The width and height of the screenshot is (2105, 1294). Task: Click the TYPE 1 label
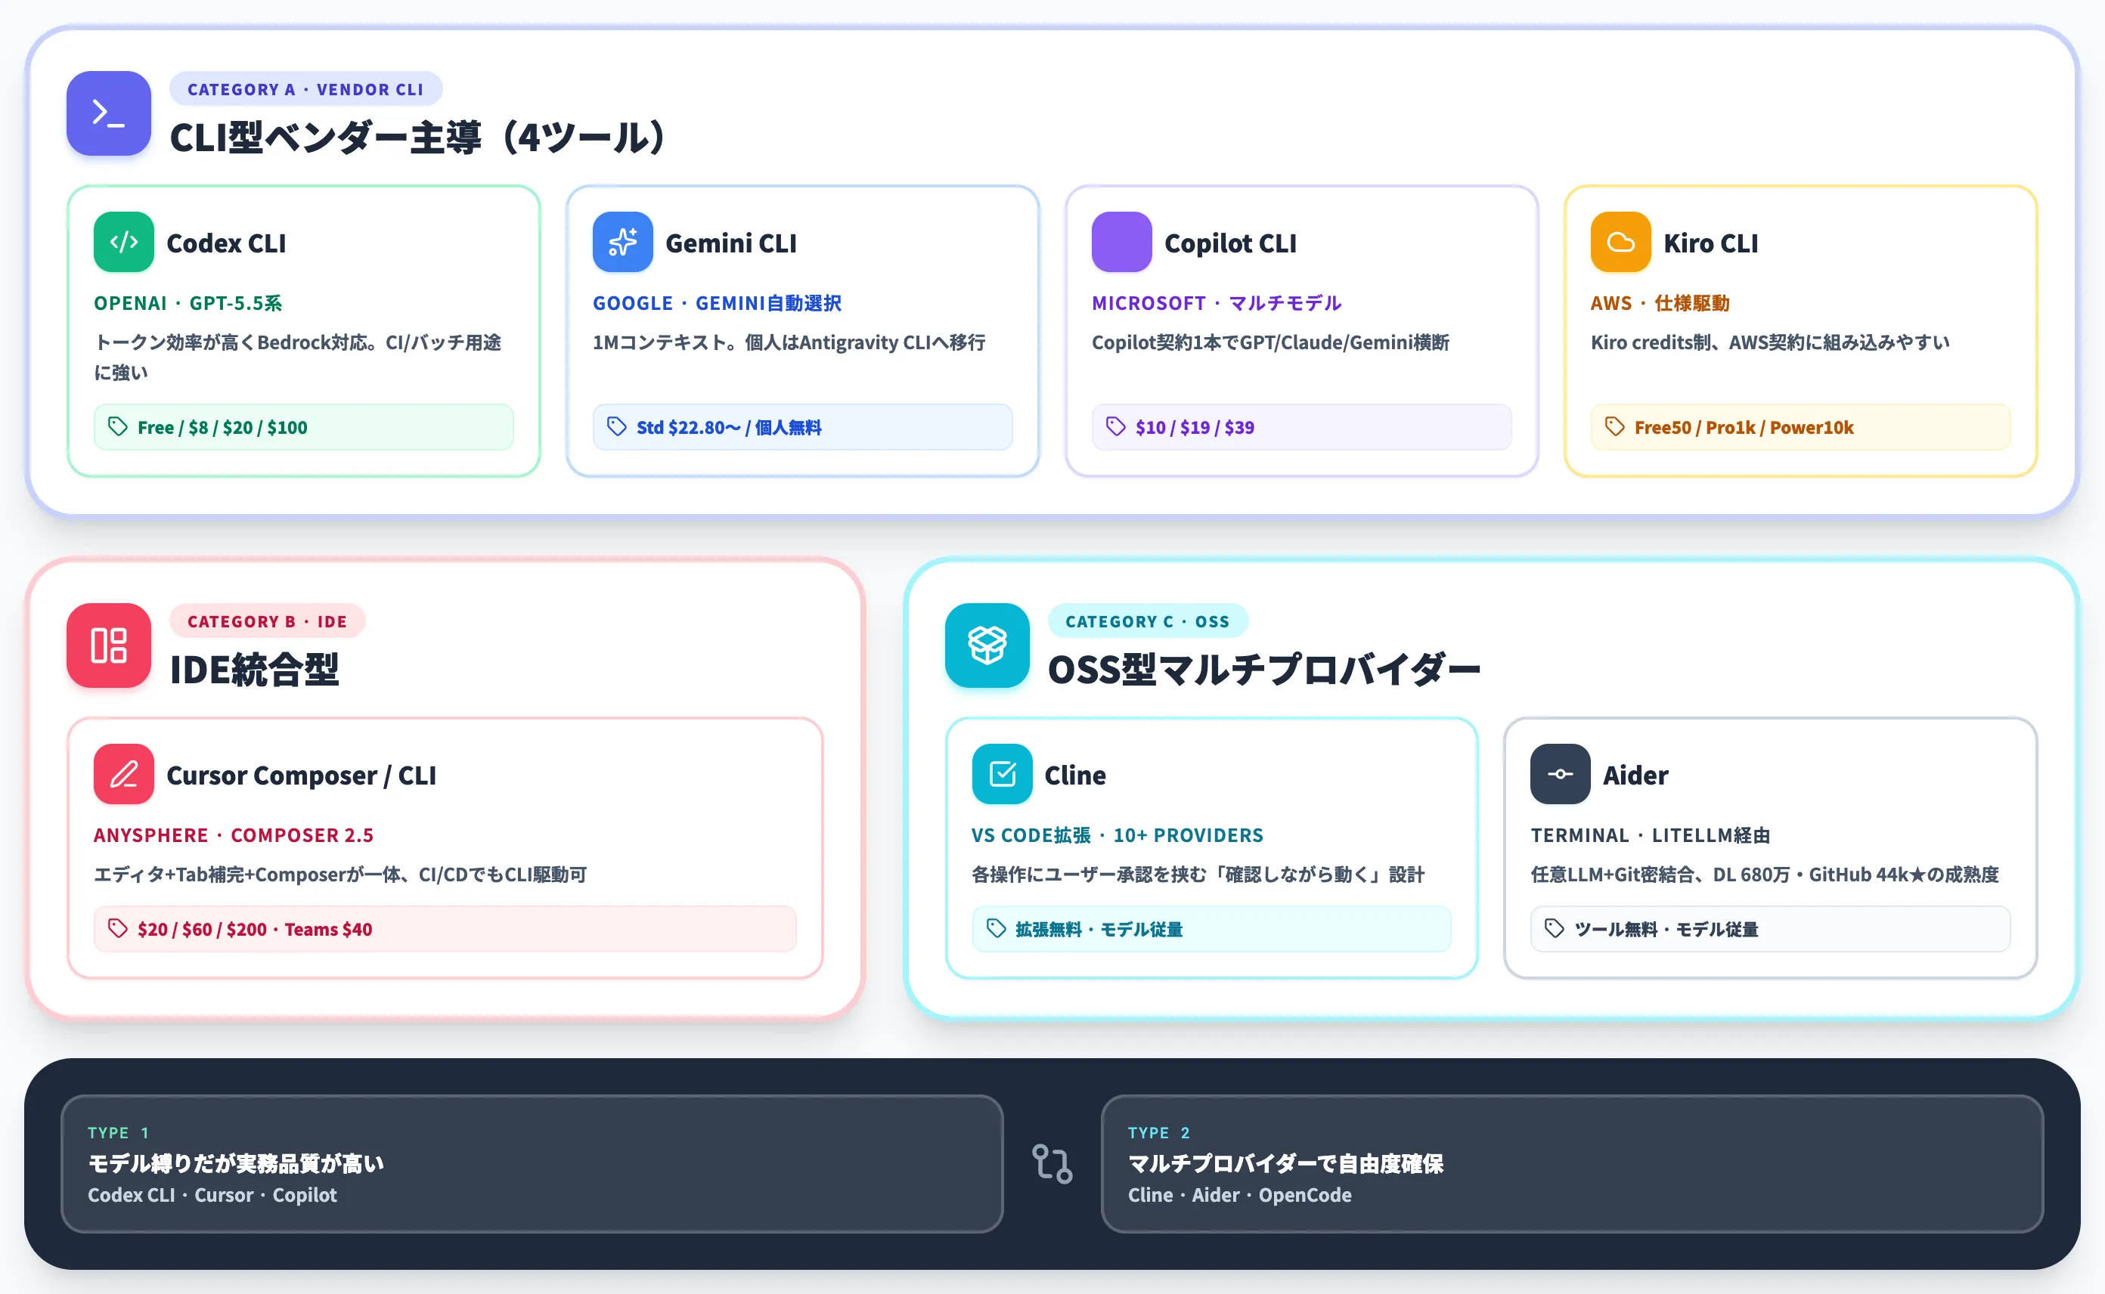click(118, 1132)
